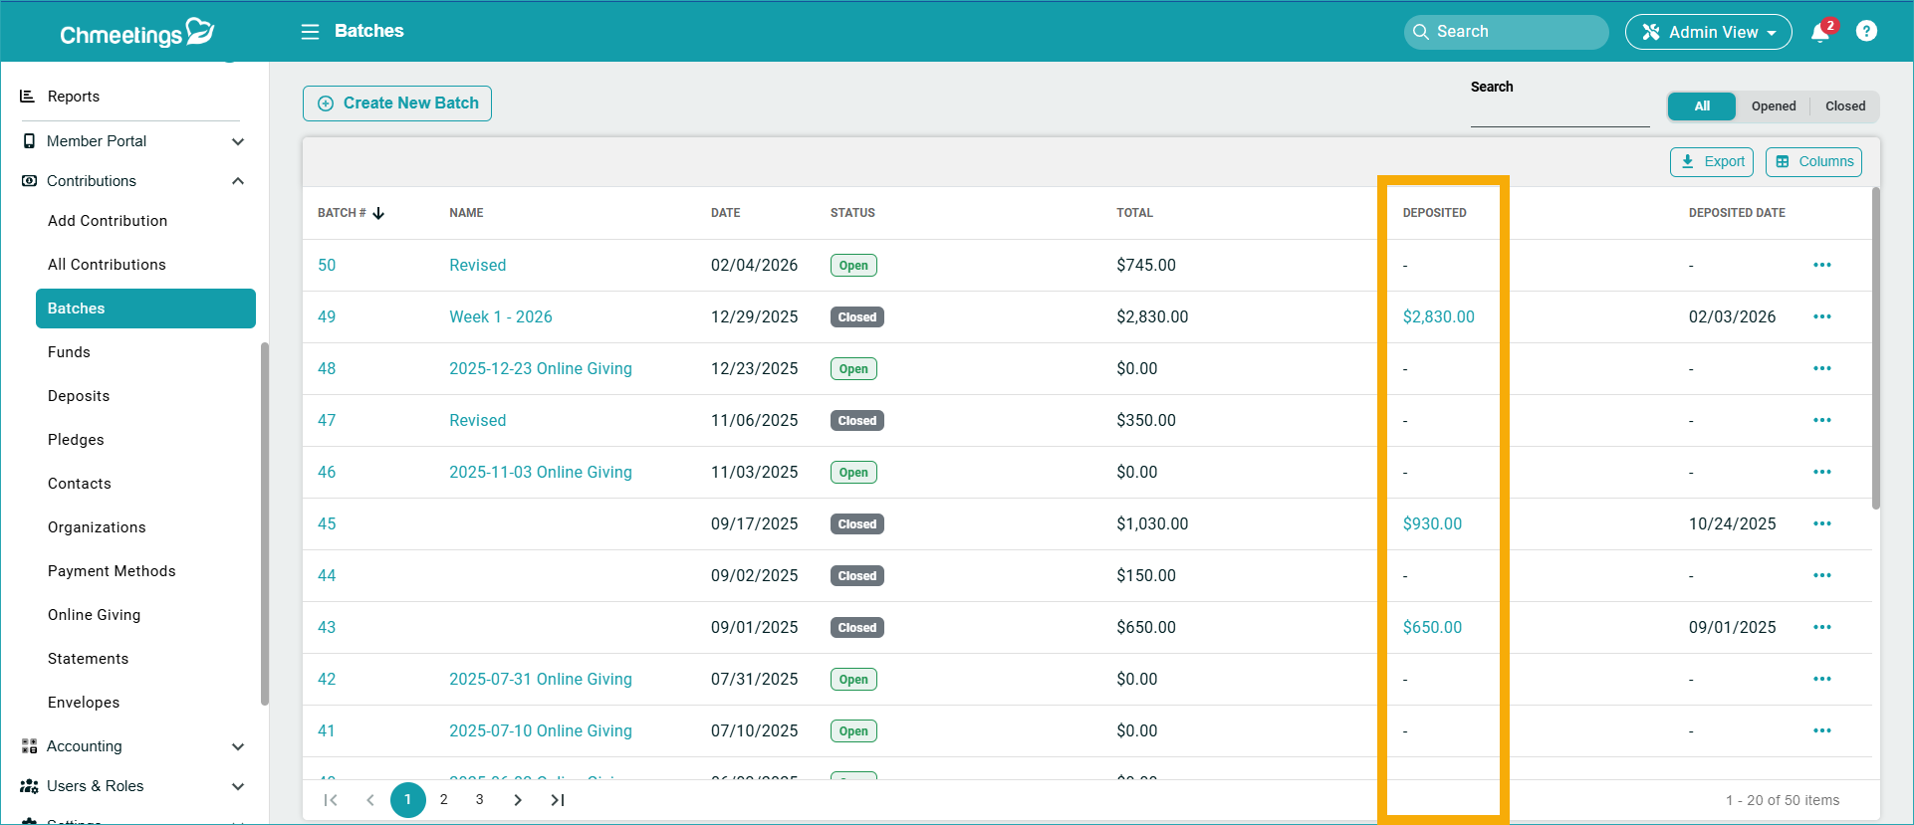Open All Contributions in sidebar
The width and height of the screenshot is (1914, 825).
(107, 265)
